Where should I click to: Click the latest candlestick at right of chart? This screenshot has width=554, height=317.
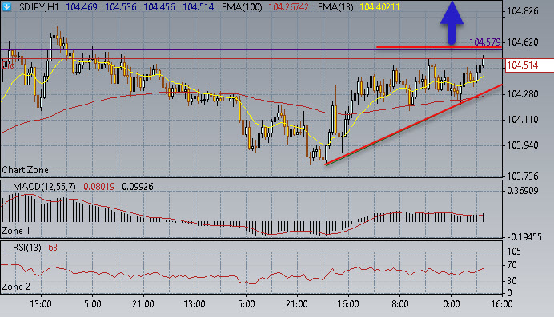483,61
